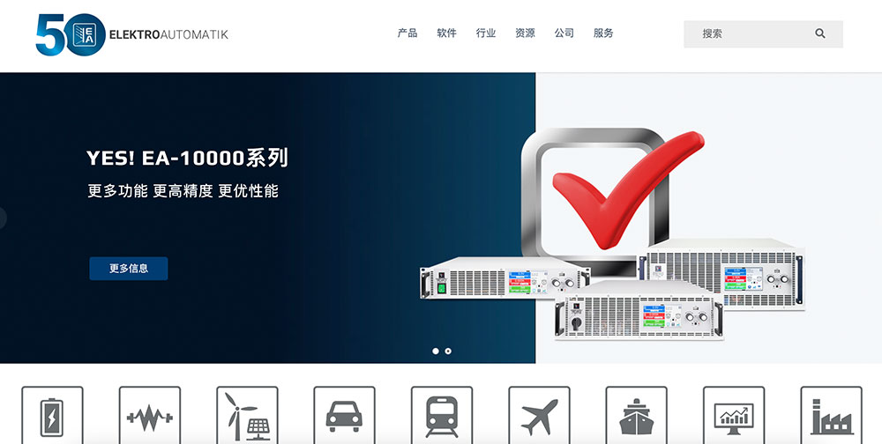Select the monitor chart icon
The height and width of the screenshot is (444, 882).
(x=734, y=415)
